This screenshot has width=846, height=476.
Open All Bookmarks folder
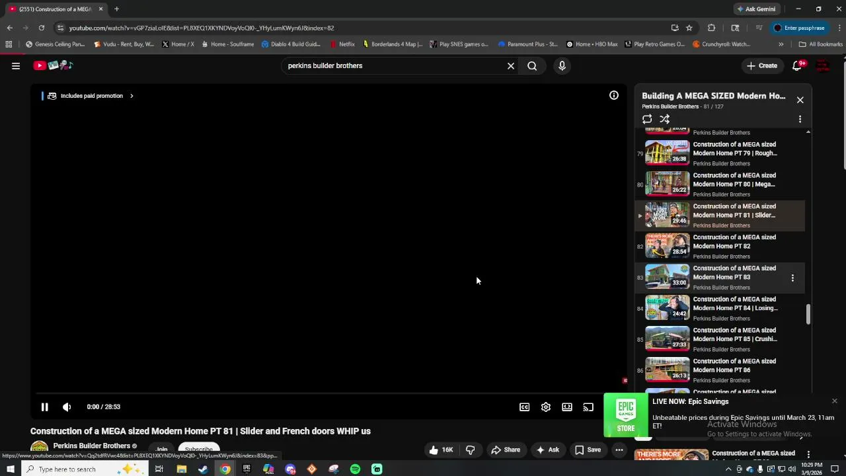pyautogui.click(x=820, y=44)
